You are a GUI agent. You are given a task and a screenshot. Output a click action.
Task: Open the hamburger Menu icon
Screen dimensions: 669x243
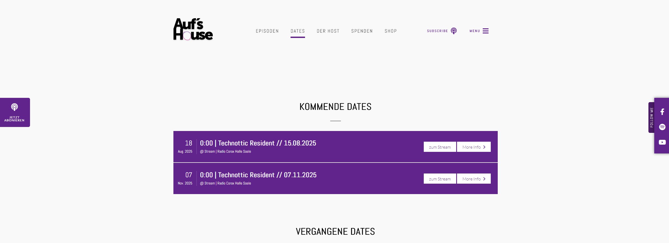[x=485, y=31]
